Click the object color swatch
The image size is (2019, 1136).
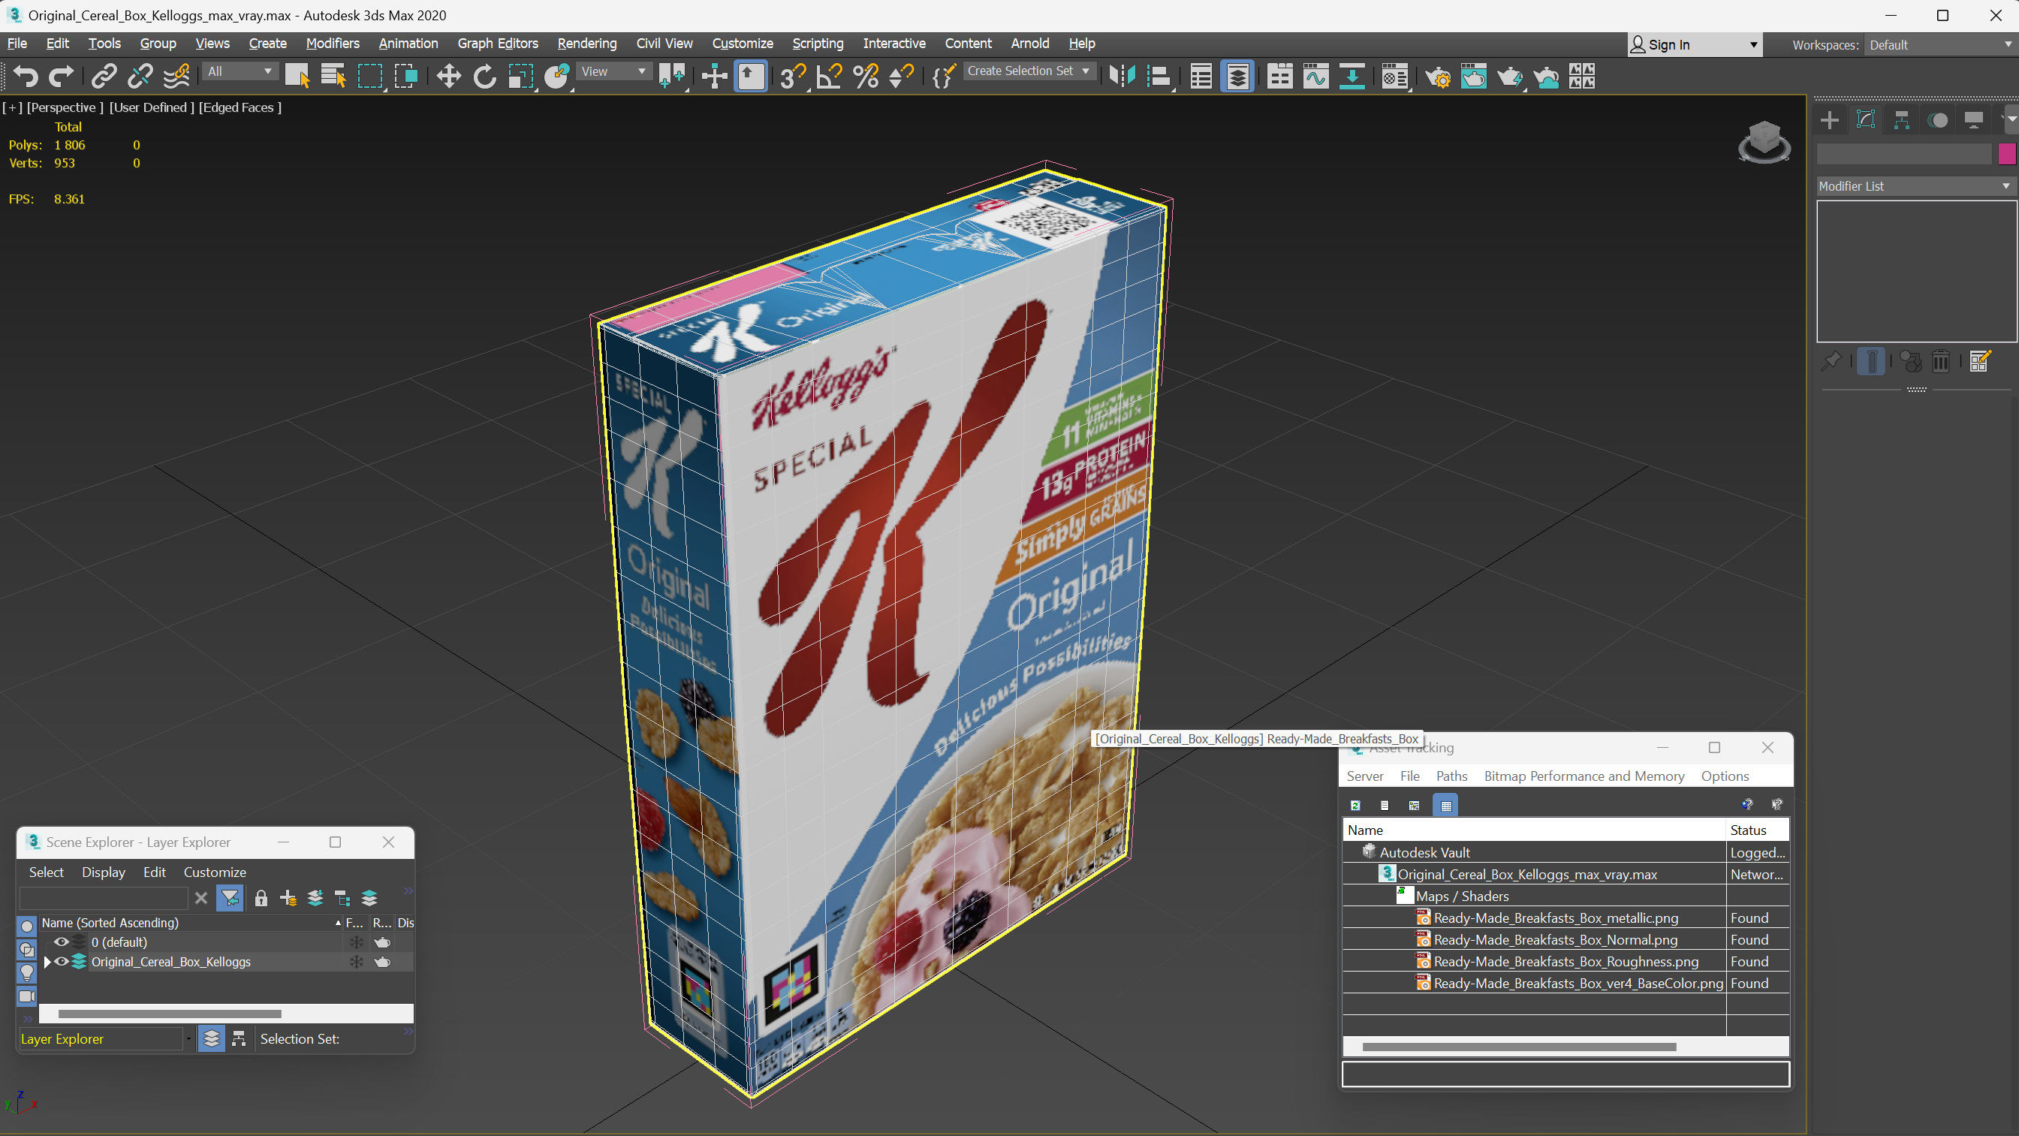click(x=2006, y=155)
